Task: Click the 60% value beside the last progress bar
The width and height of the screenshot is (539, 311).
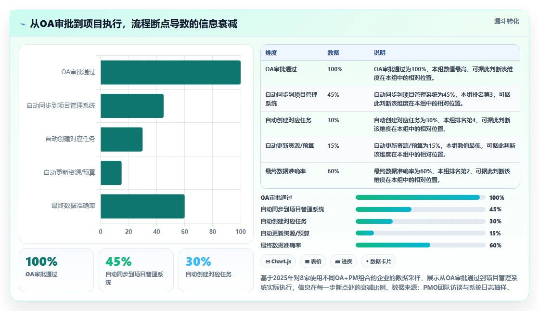Action: 495,246
